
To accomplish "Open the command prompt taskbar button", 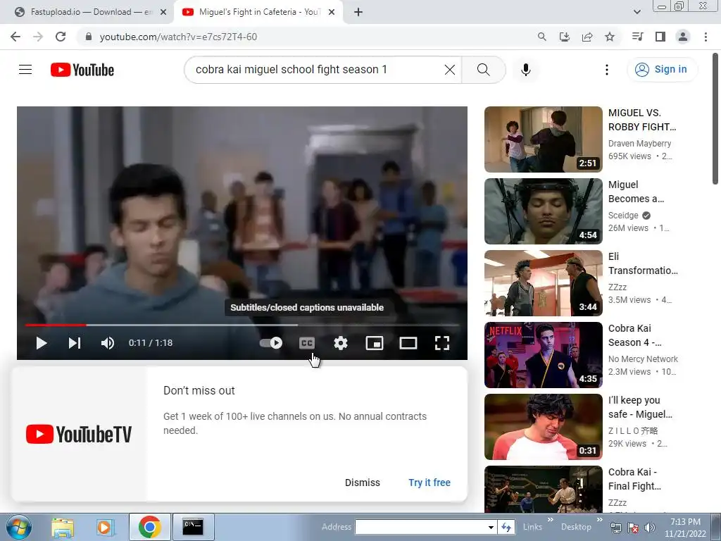I will [193, 527].
